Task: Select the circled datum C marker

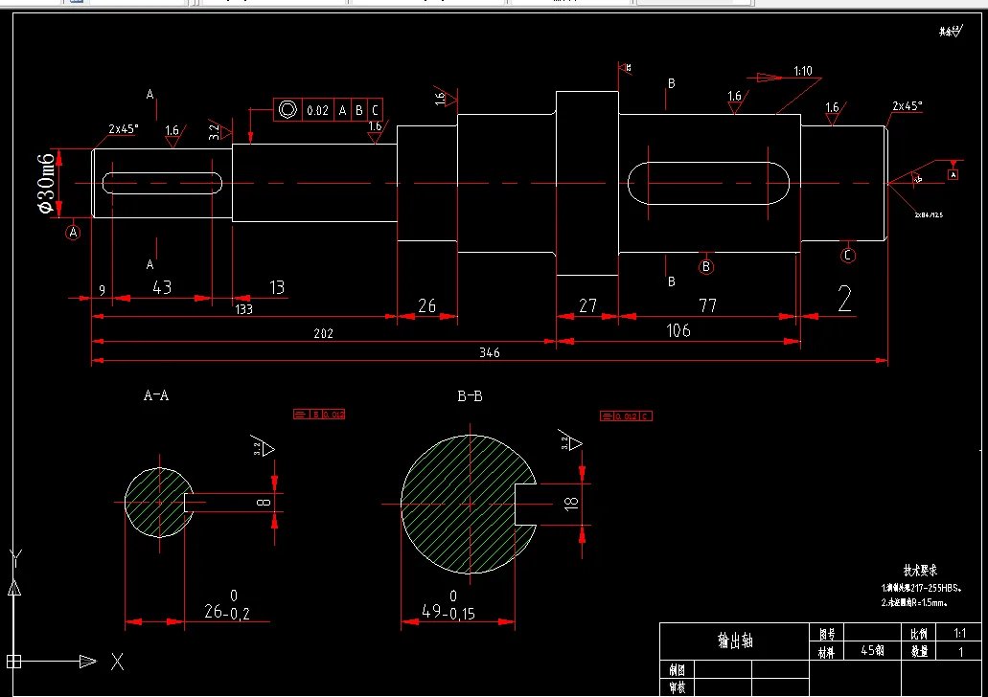Action: click(848, 256)
